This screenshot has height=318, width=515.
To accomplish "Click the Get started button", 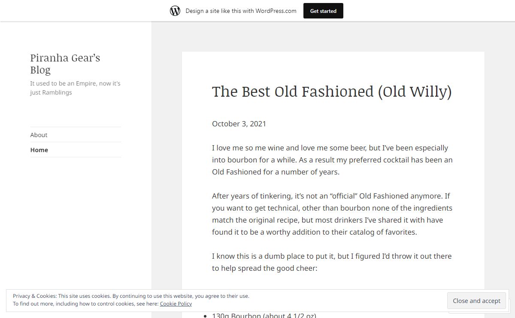I will [x=323, y=11].
